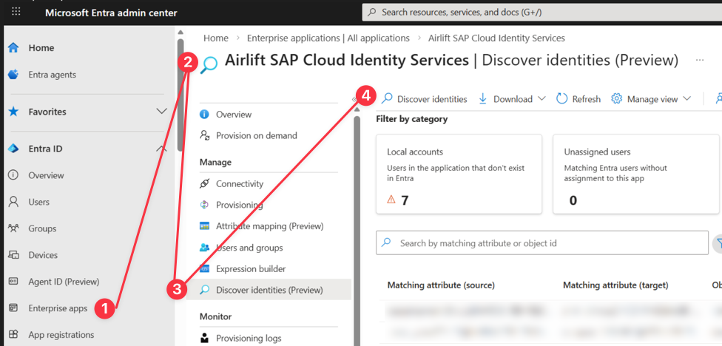Open the Download dropdown arrow

coord(541,99)
